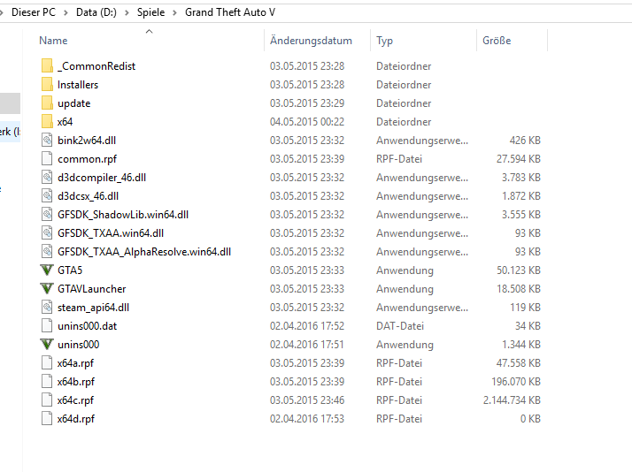The image size is (632, 472).
Task: Click the 04.05.2015 00:22 date cell
Action: pyautogui.click(x=307, y=121)
